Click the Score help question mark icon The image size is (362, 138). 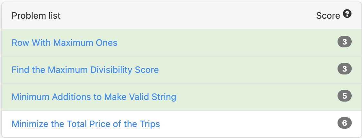347,14
